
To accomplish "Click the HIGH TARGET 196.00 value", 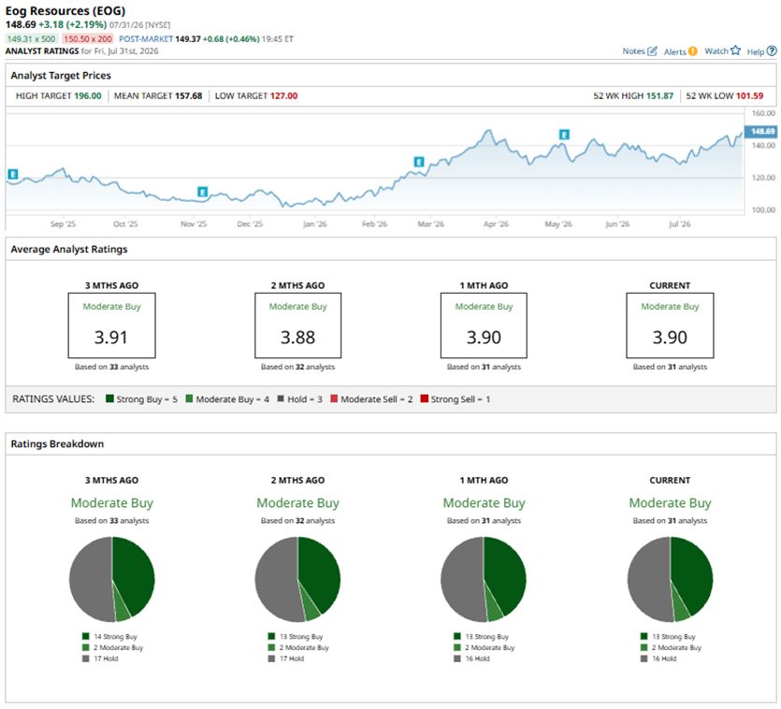I will coord(88,95).
